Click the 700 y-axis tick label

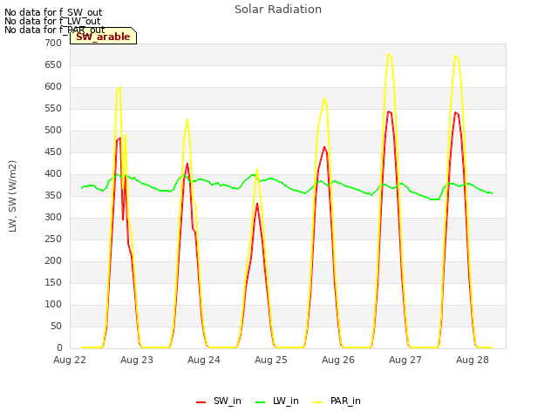point(53,43)
